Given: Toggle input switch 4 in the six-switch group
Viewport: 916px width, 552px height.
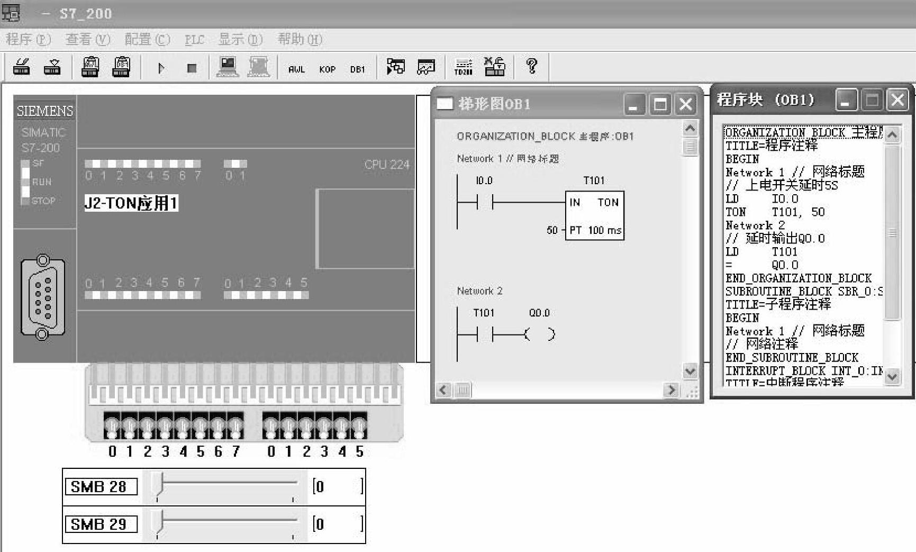Looking at the screenshot, I should pos(341,426).
